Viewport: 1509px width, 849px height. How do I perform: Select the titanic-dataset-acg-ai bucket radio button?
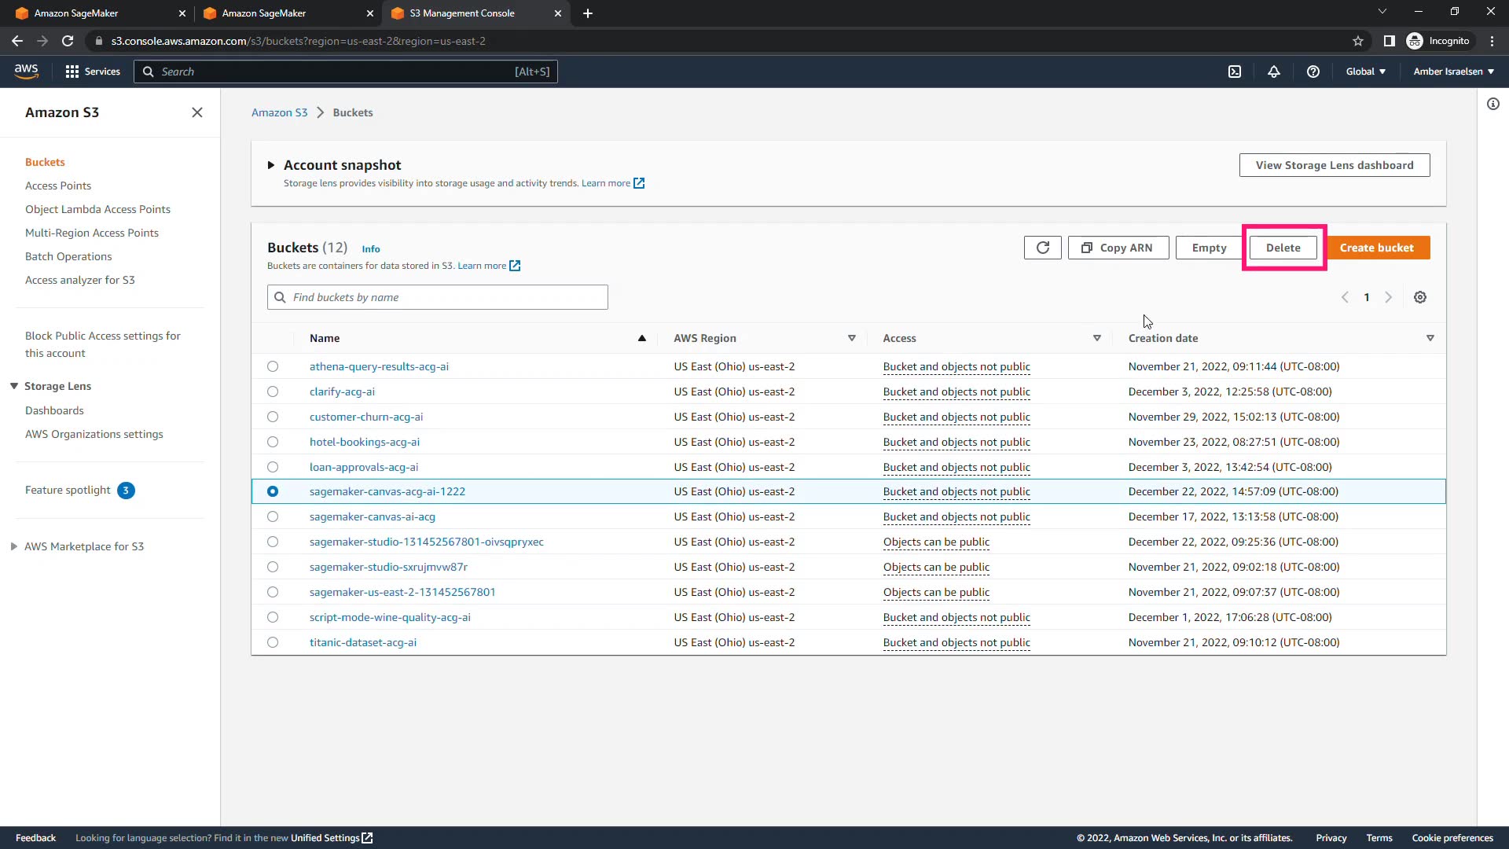coord(273,642)
